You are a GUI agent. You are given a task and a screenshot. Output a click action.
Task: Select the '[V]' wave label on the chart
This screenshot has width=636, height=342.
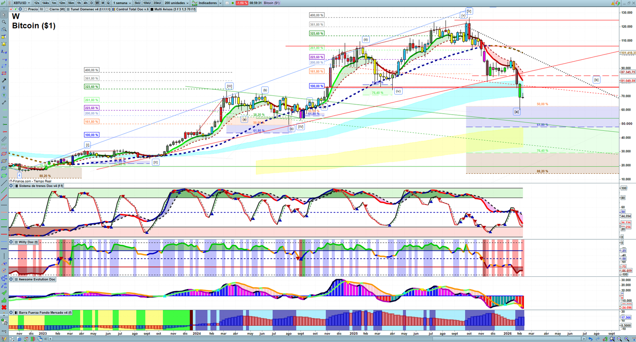[x=469, y=11]
